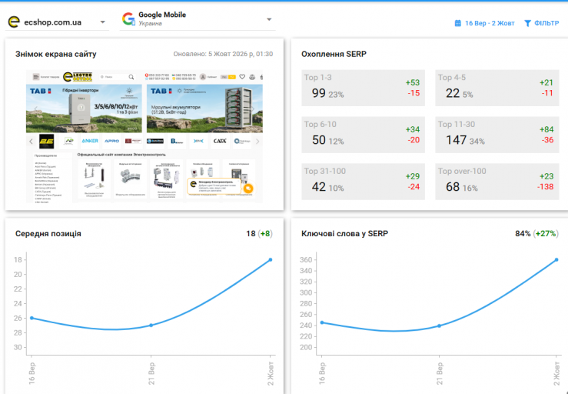This screenshot has height=394, width=568.
Task: Click the Ключові слова у SERP heading
Action: [x=344, y=234]
